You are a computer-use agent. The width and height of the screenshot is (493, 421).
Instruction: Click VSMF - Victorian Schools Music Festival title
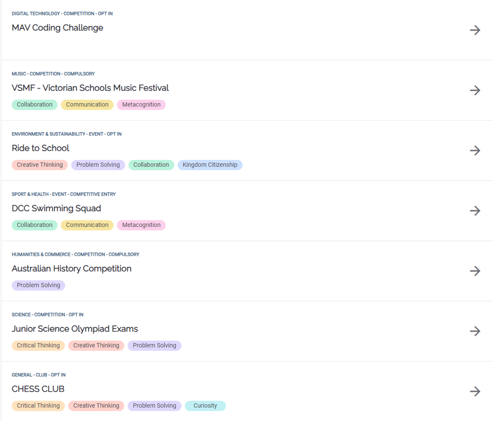[x=90, y=88]
